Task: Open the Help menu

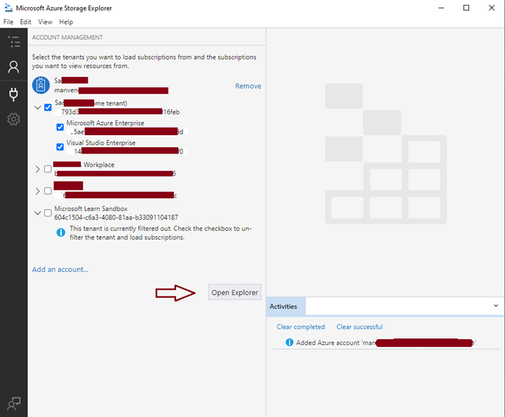Action: pos(66,22)
